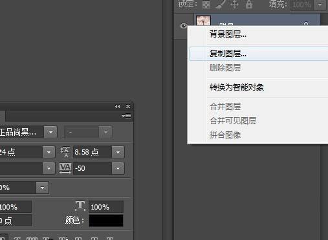The height and width of the screenshot is (240, 328).
Task: Click the greyed 合并图层 menu entry
Action: (x=225, y=107)
